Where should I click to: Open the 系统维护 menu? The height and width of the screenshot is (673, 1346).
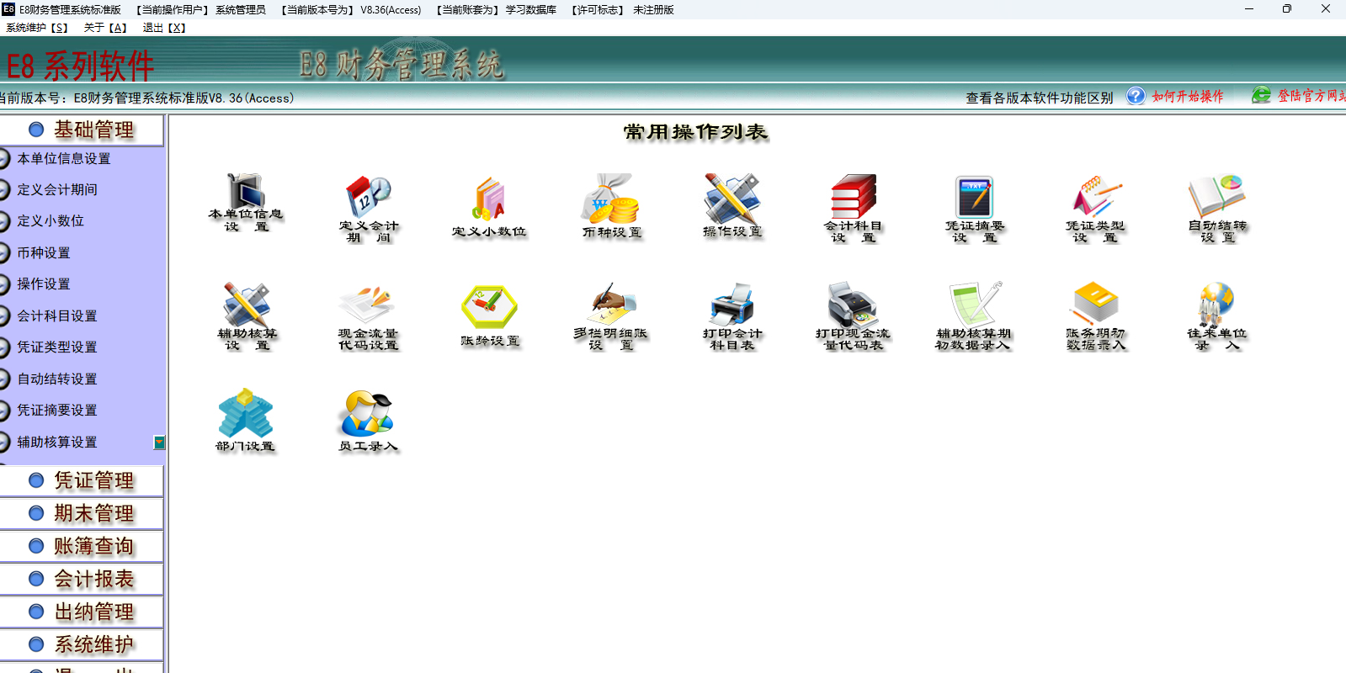pyautogui.click(x=37, y=28)
